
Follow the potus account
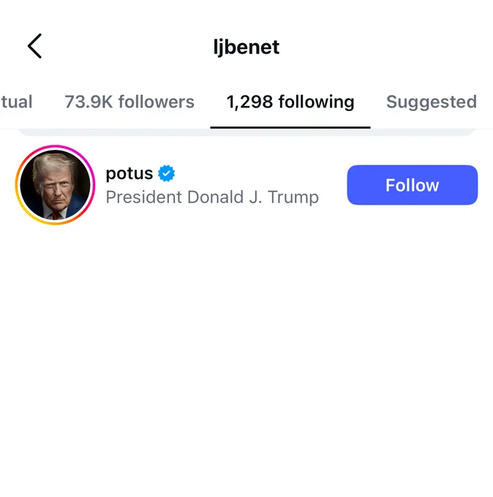pyautogui.click(x=412, y=185)
